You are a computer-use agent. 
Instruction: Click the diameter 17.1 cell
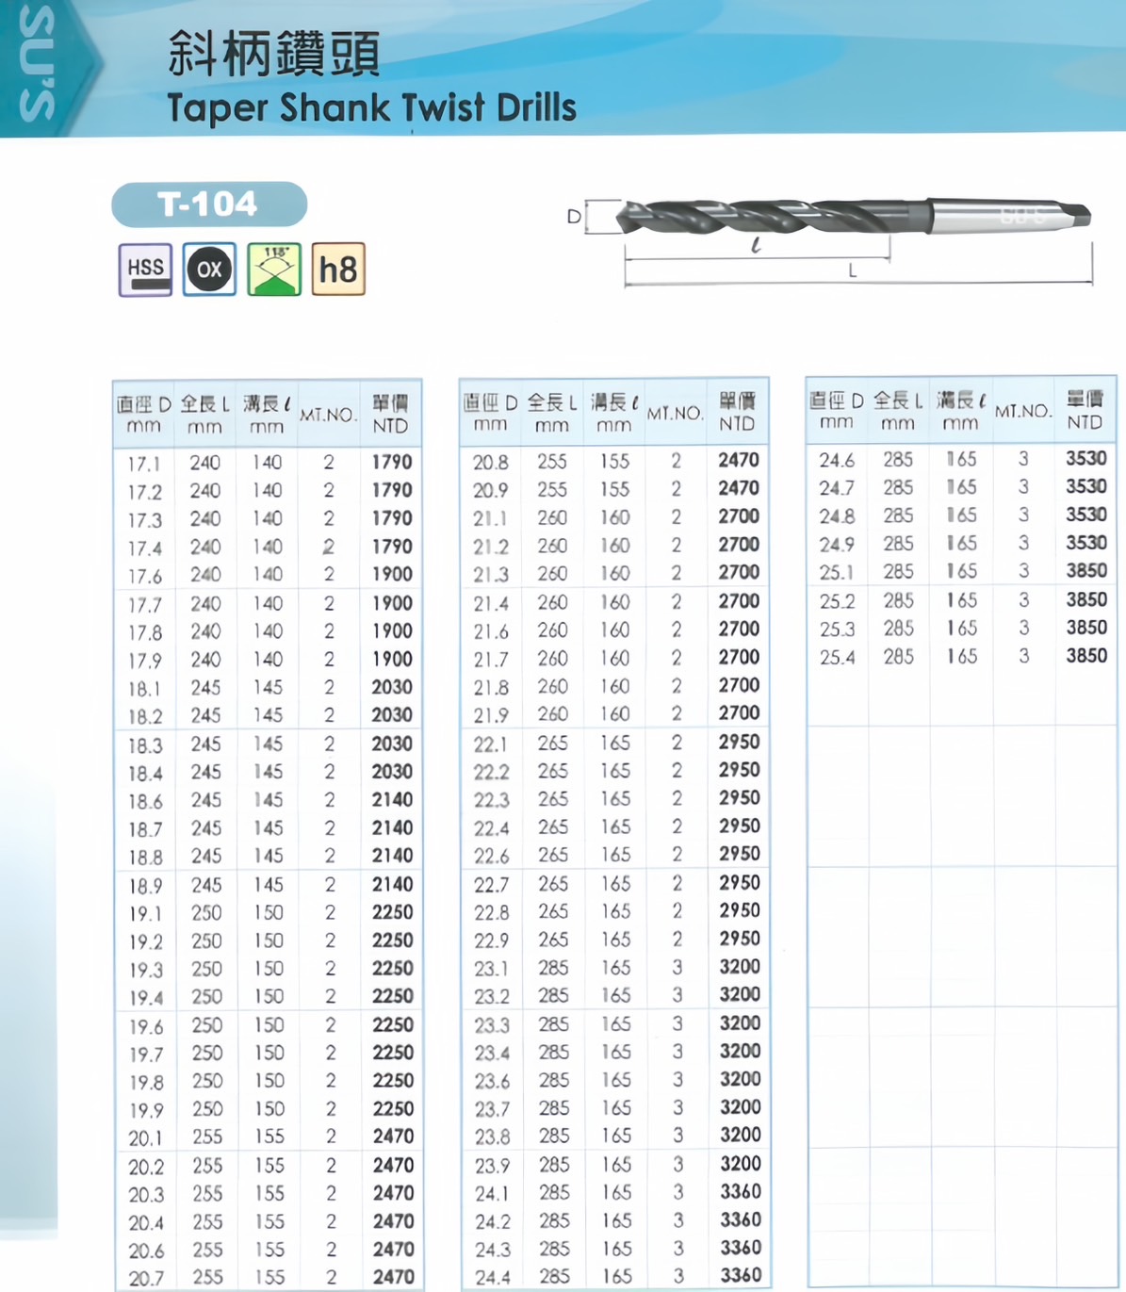click(x=144, y=464)
